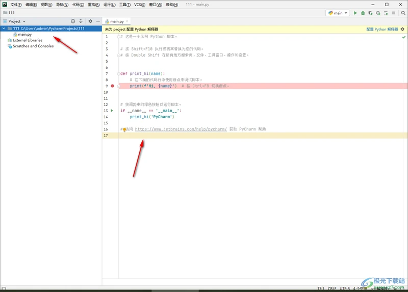Open jetbrains.com help link on line 16

[181, 129]
